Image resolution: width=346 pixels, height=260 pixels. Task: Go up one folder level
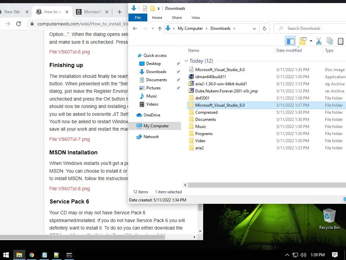(x=160, y=28)
